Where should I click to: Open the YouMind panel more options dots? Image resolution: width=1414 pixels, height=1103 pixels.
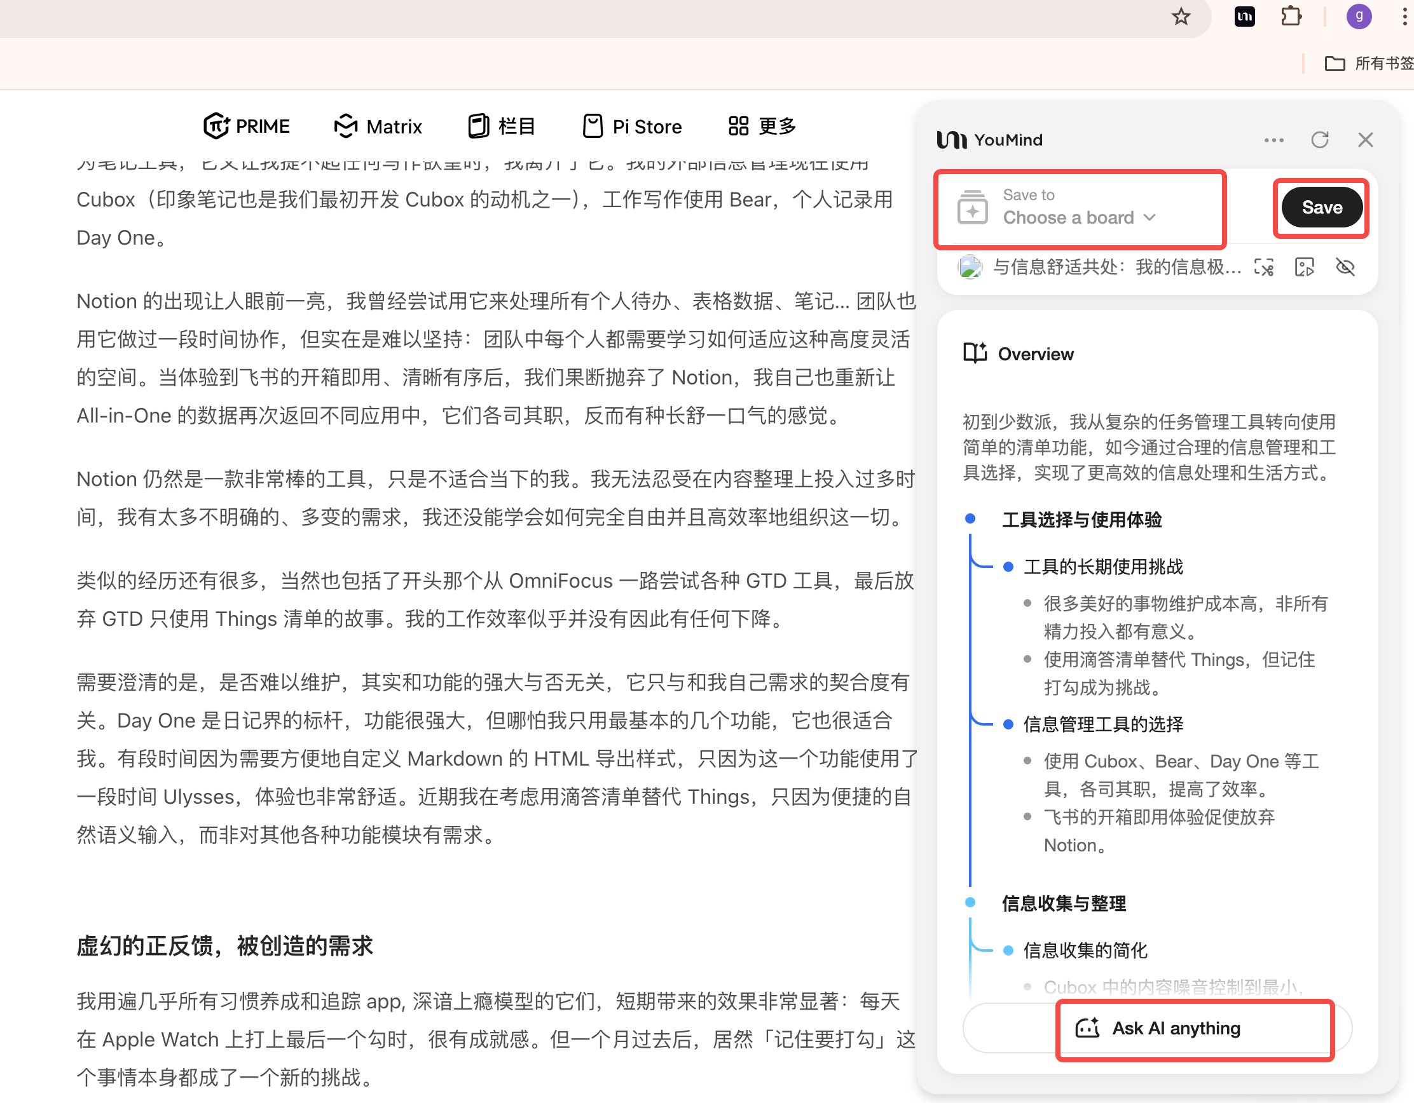coord(1273,140)
